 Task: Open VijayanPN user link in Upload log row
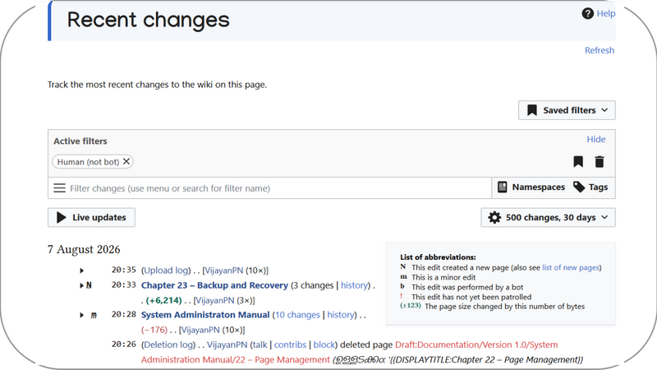coord(223,271)
